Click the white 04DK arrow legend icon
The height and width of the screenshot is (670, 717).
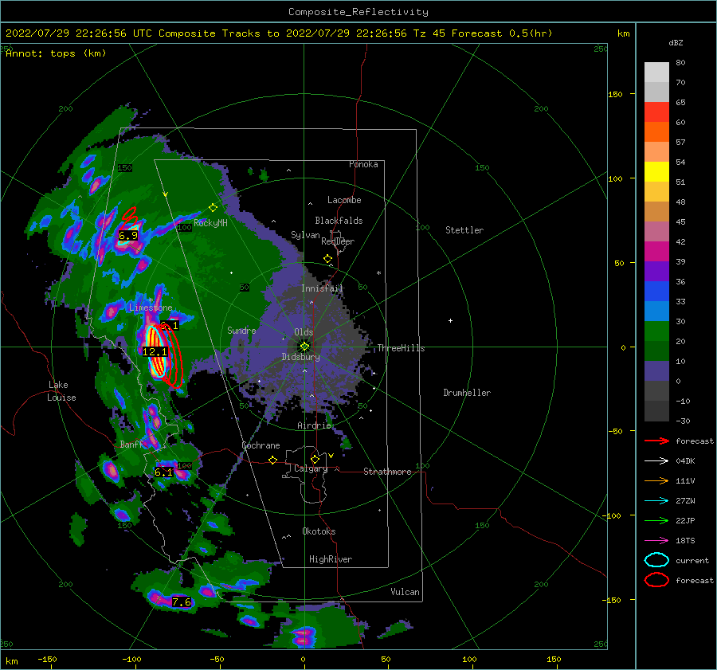656,460
